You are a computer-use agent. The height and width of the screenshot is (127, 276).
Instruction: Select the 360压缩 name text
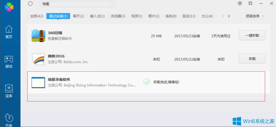point(55,33)
